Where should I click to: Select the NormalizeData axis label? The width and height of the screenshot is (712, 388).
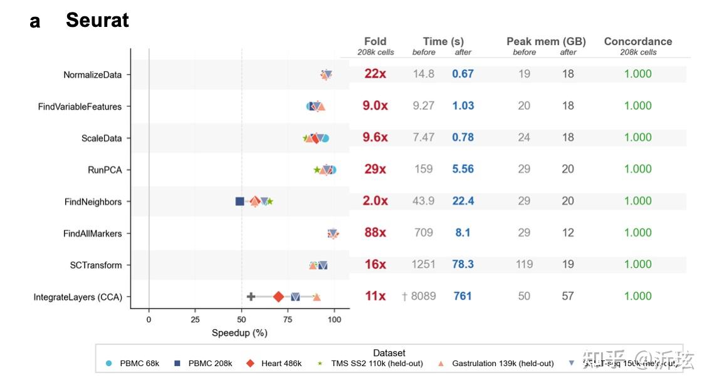tap(93, 75)
